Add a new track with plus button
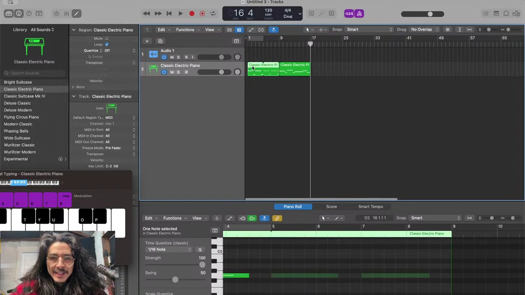Image resolution: width=525 pixels, height=295 pixels. coord(147,41)
